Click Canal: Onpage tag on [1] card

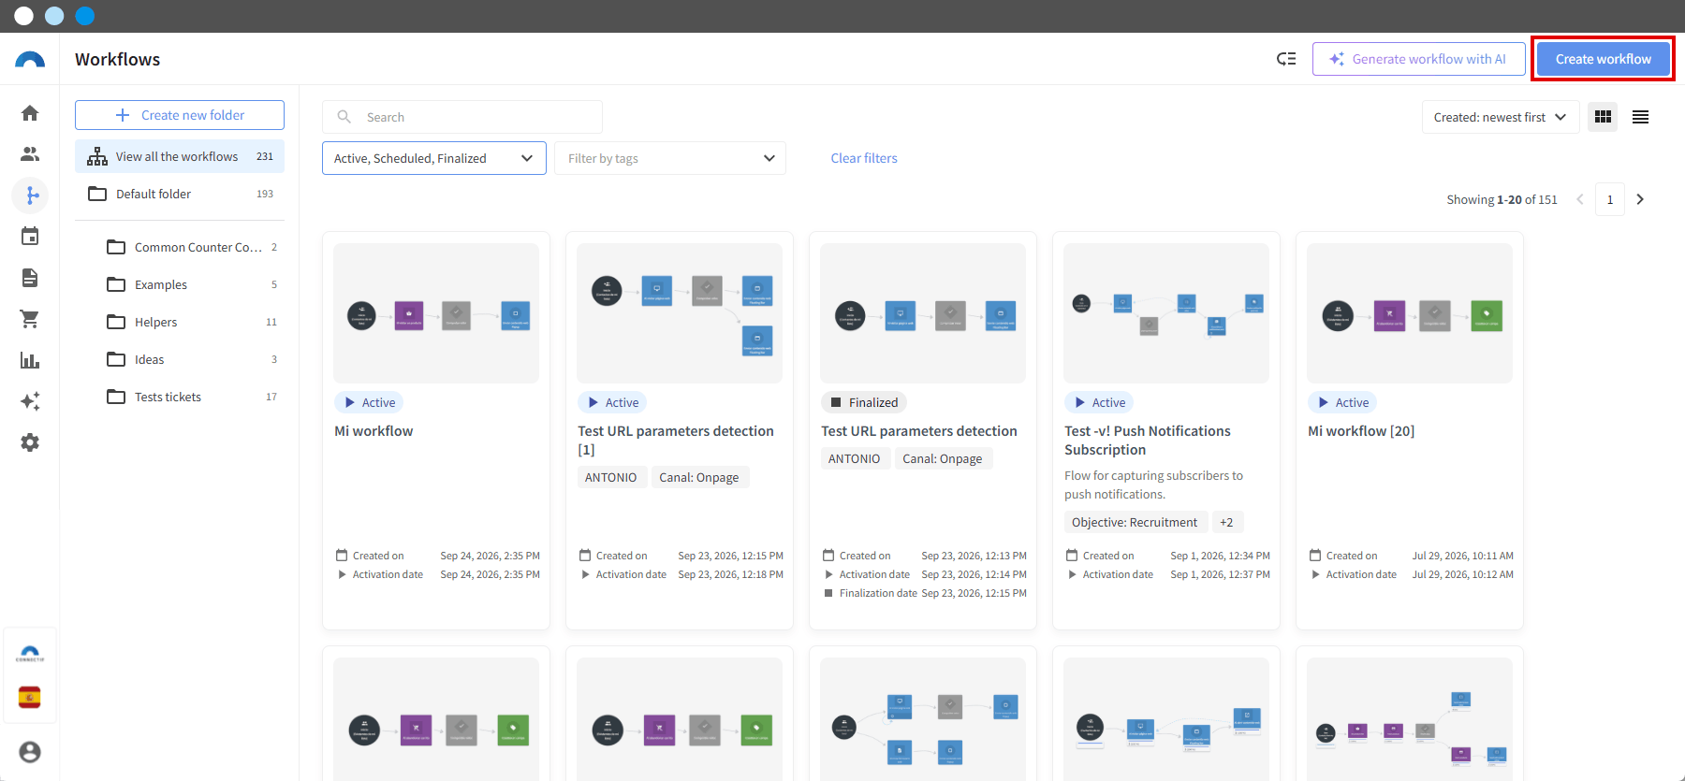(x=699, y=477)
